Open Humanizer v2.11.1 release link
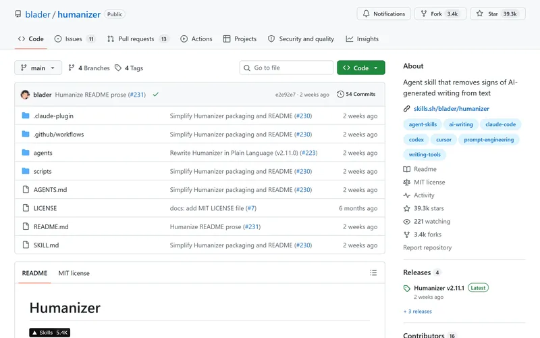 [x=439, y=288]
